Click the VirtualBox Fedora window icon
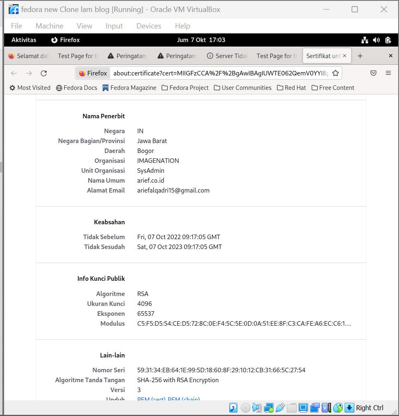 pyautogui.click(x=13, y=9)
